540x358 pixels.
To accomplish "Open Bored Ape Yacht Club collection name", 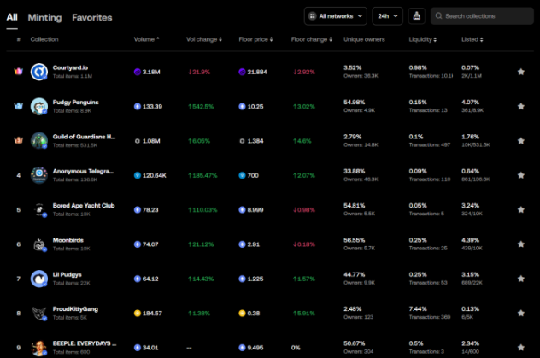I will (x=84, y=206).
